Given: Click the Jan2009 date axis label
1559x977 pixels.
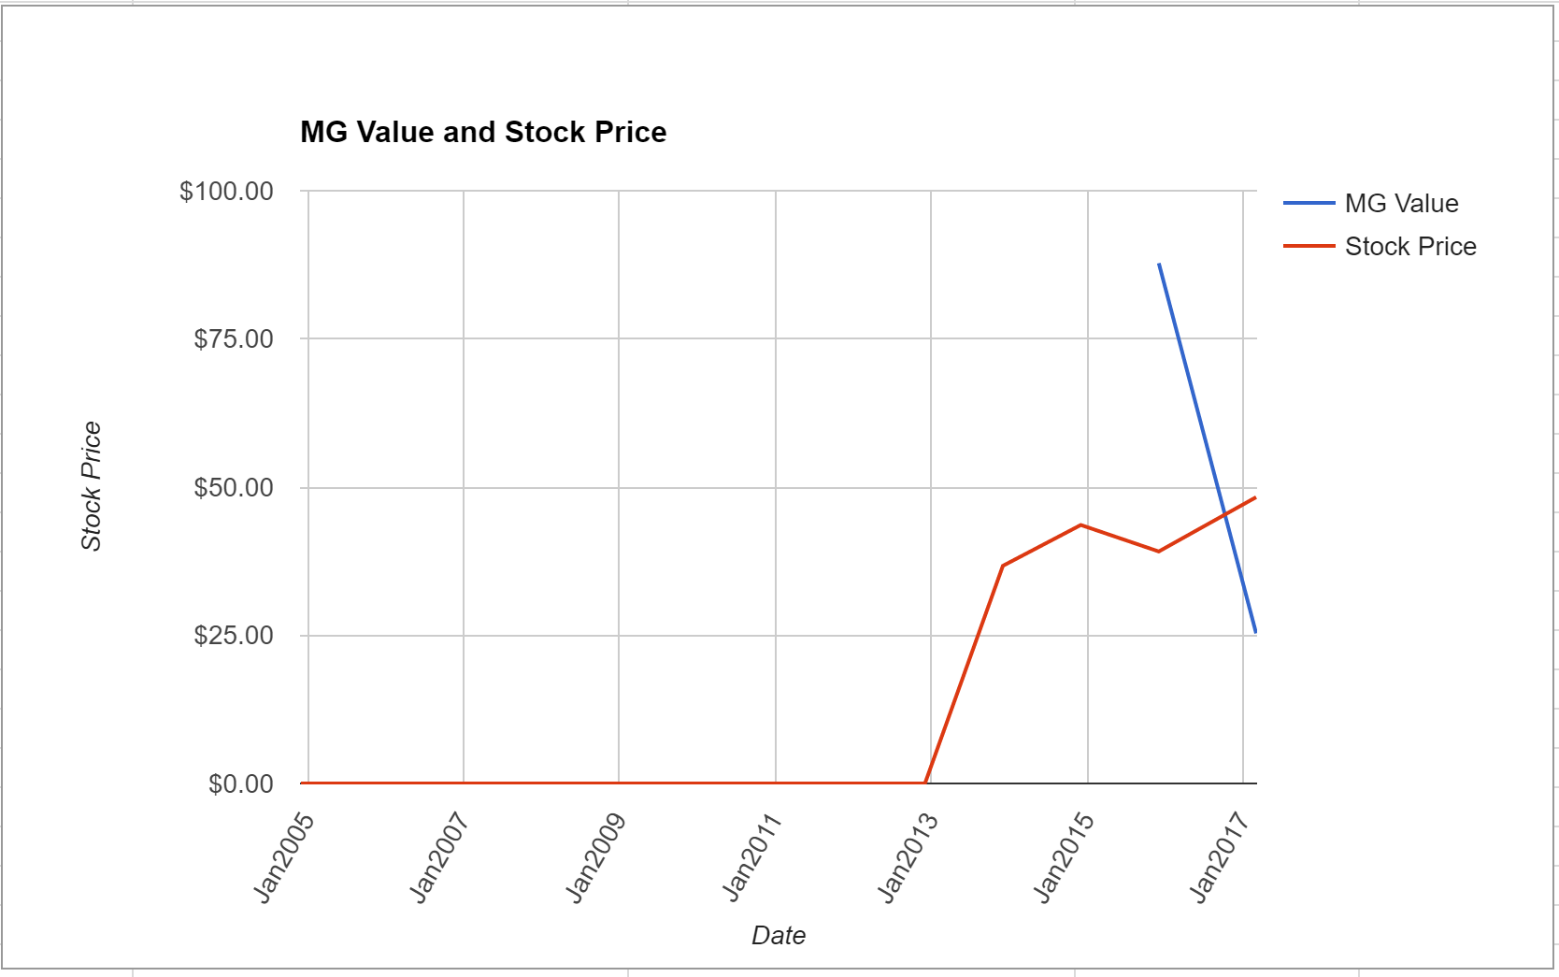Looking at the screenshot, I should (x=595, y=858).
